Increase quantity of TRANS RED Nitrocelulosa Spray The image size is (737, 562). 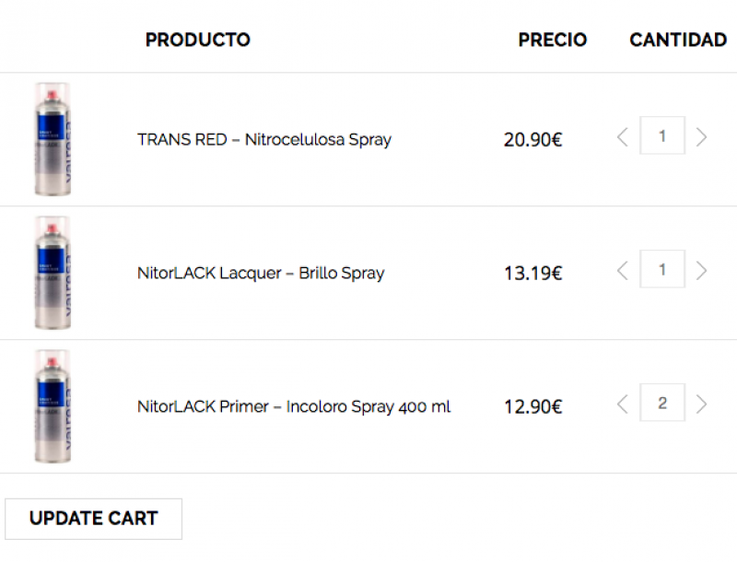tap(702, 137)
